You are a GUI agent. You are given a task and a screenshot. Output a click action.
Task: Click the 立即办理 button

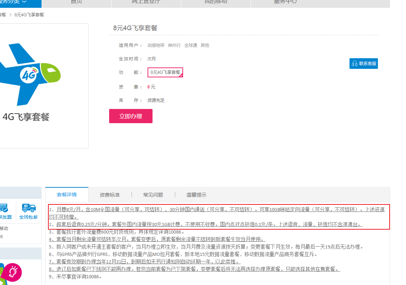tap(130, 116)
